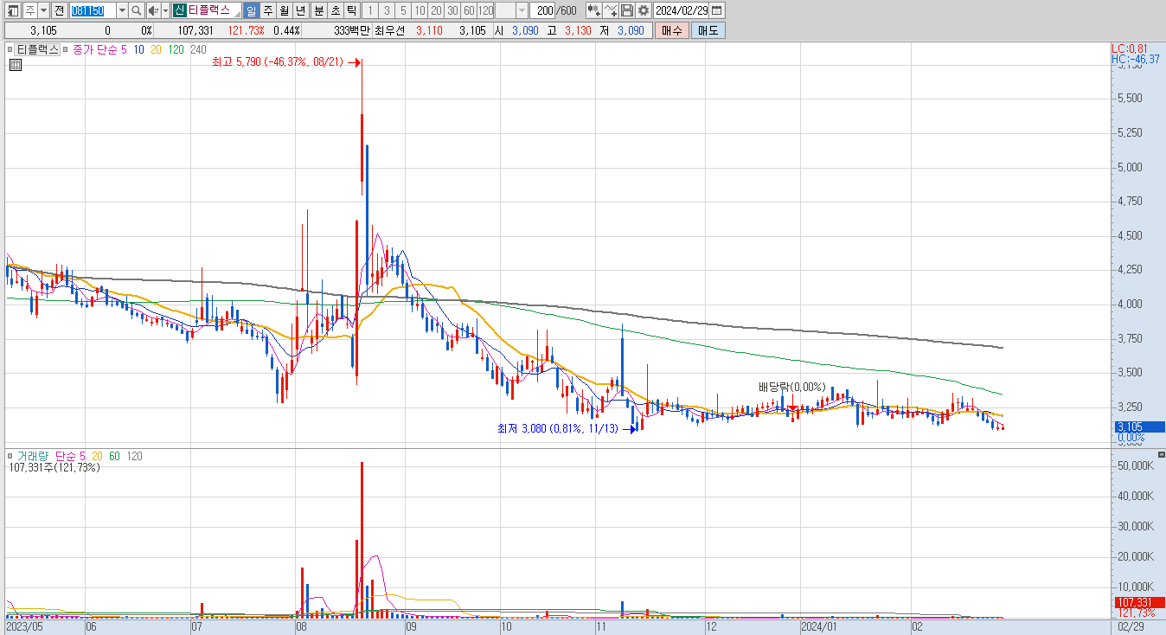Image resolution: width=1166 pixels, height=635 pixels.
Task: Click the orange 20 moving average legend
Action: tap(156, 50)
